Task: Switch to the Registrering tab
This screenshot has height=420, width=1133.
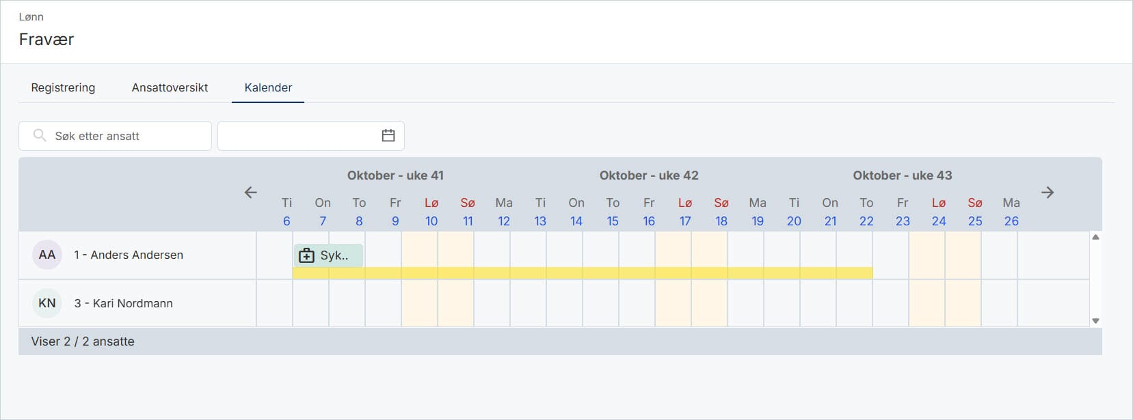Action: (x=63, y=87)
